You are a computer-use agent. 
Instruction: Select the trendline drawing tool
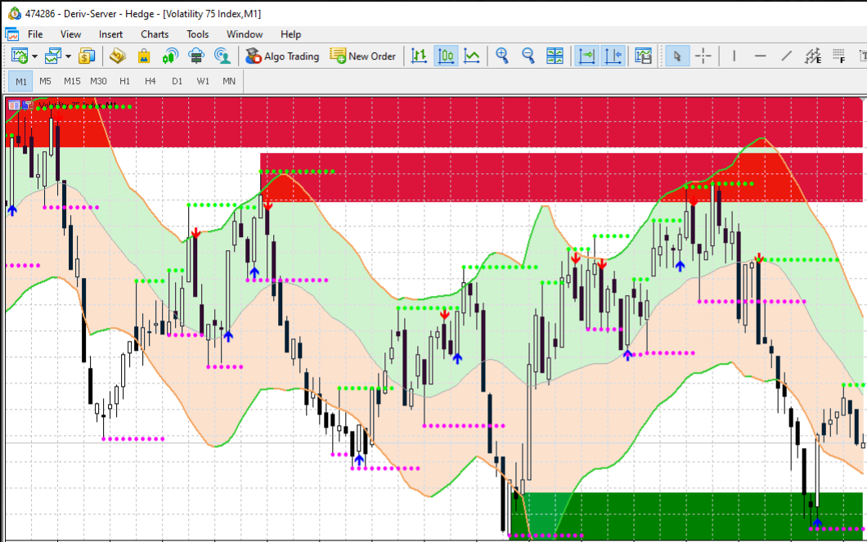coord(786,56)
